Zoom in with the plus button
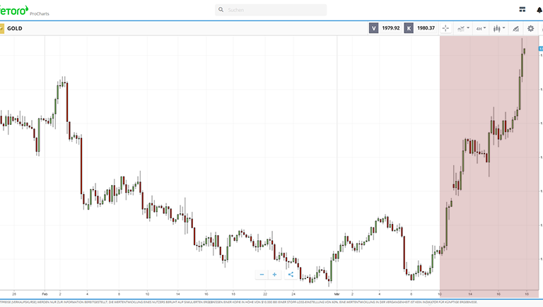 (275, 275)
